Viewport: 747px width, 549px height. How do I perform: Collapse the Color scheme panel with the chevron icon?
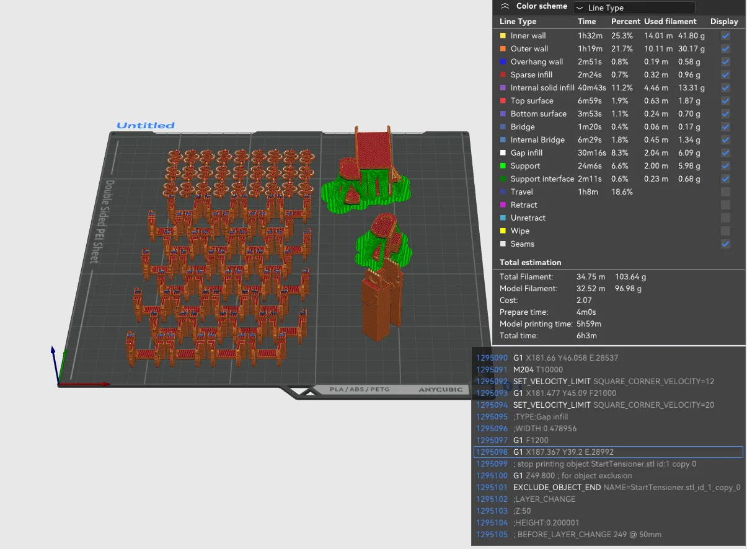(505, 6)
